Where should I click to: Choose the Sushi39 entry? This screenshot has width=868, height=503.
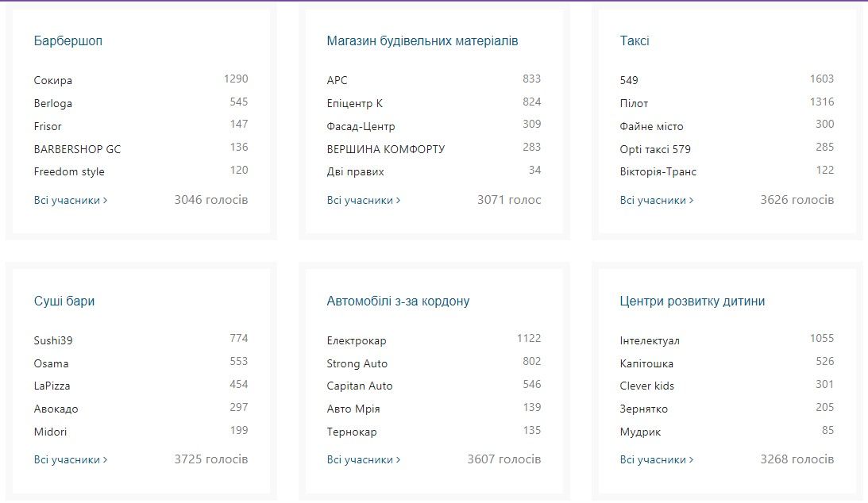click(x=53, y=341)
